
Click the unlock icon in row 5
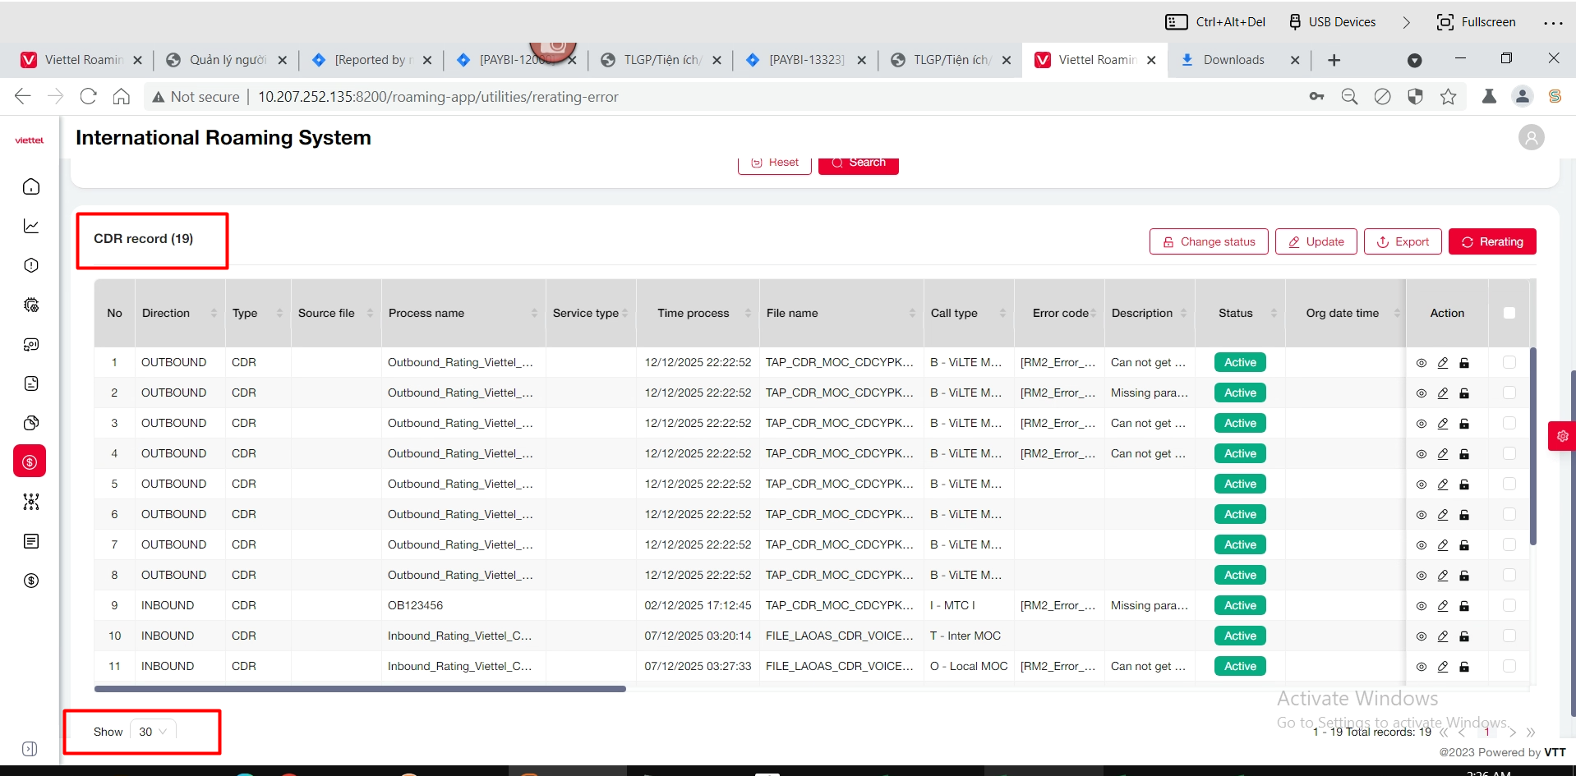(x=1464, y=484)
